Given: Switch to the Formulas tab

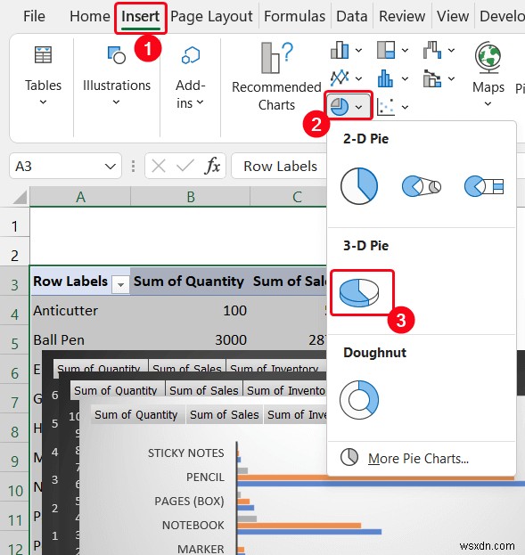Looking at the screenshot, I should 294,16.
